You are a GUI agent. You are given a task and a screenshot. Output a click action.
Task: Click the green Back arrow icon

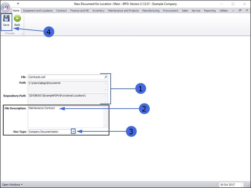pos(17,18)
